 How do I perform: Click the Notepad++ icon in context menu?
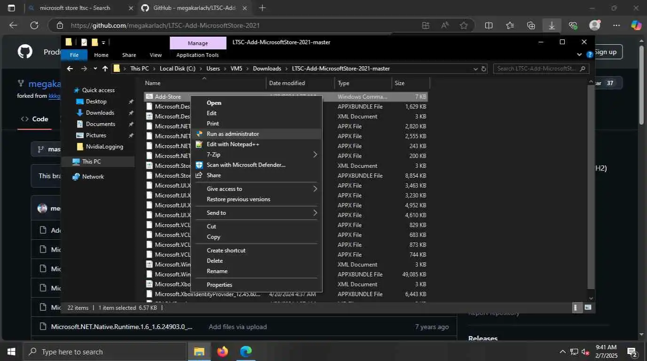(199, 144)
